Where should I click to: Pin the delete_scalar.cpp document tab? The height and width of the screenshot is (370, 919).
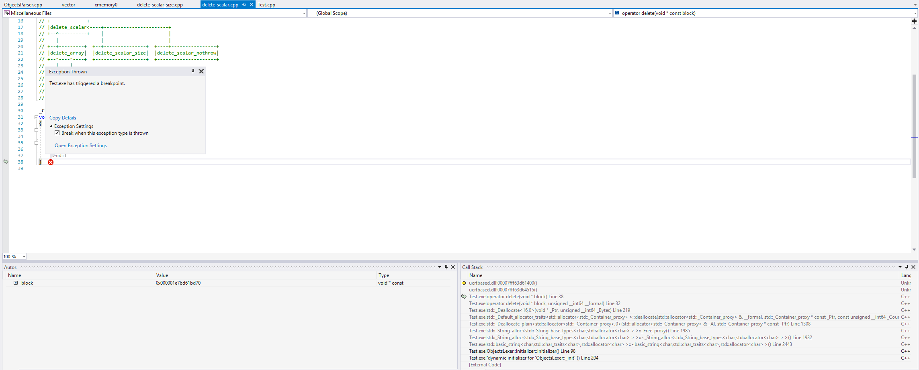tap(244, 4)
